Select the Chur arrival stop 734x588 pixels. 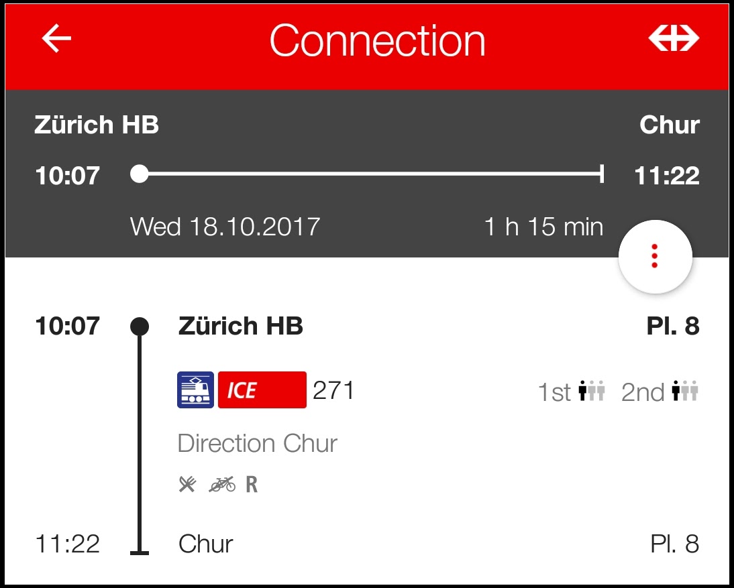pyautogui.click(x=205, y=544)
